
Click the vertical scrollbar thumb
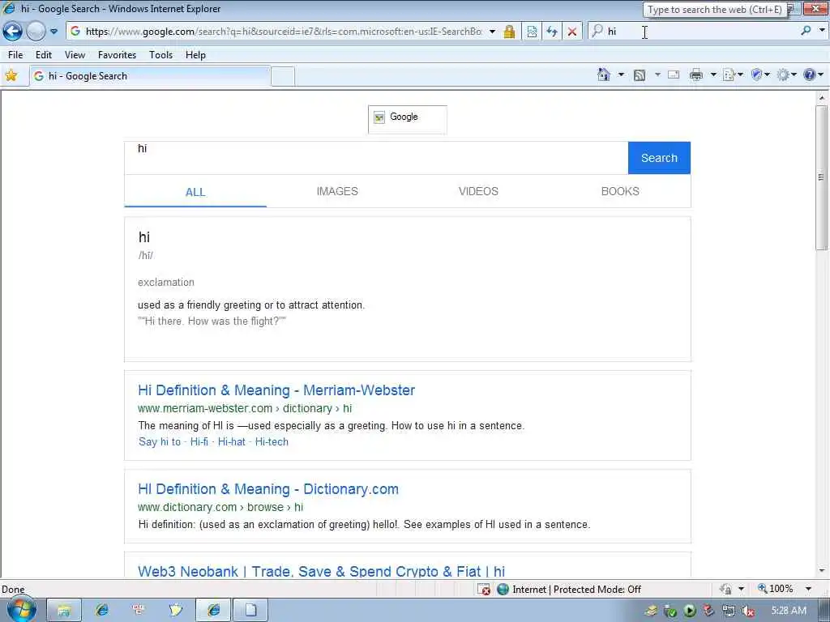pyautogui.click(x=822, y=177)
